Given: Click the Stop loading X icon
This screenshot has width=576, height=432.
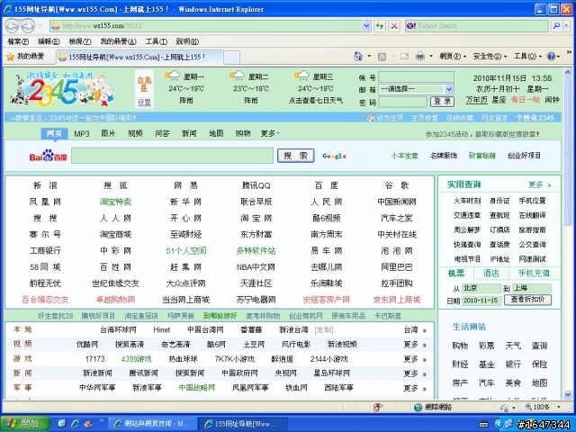Looking at the screenshot, I should pyautogui.click(x=394, y=26).
